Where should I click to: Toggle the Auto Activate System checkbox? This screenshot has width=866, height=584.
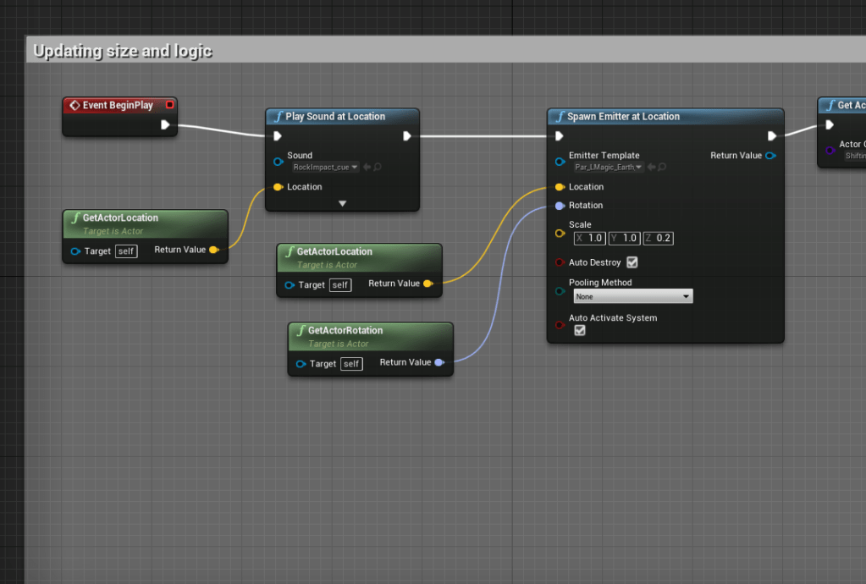[580, 330]
